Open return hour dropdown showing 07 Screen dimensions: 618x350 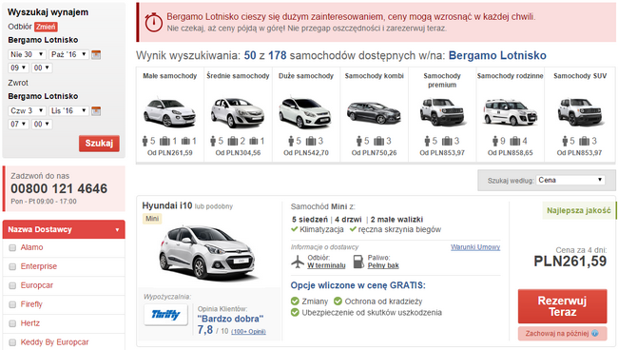click(x=18, y=125)
